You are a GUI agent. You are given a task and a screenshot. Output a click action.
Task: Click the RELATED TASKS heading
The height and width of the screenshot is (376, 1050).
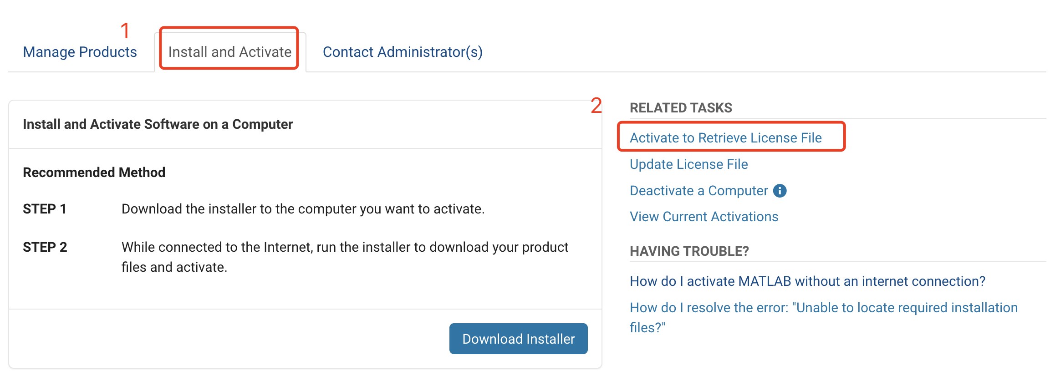coord(681,108)
